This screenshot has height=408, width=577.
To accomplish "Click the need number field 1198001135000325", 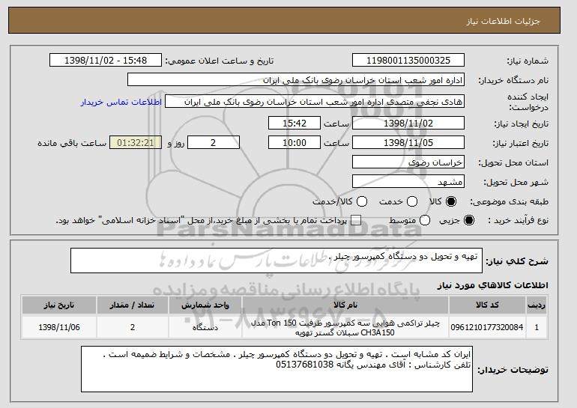I will click(408, 61).
